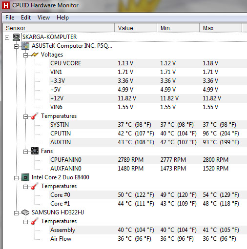Click the Sensor column header
Screen dimensions: 247x249
(x=59, y=28)
